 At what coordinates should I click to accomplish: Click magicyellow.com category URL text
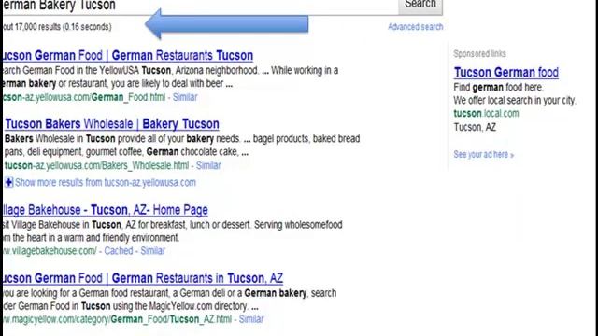(x=117, y=319)
